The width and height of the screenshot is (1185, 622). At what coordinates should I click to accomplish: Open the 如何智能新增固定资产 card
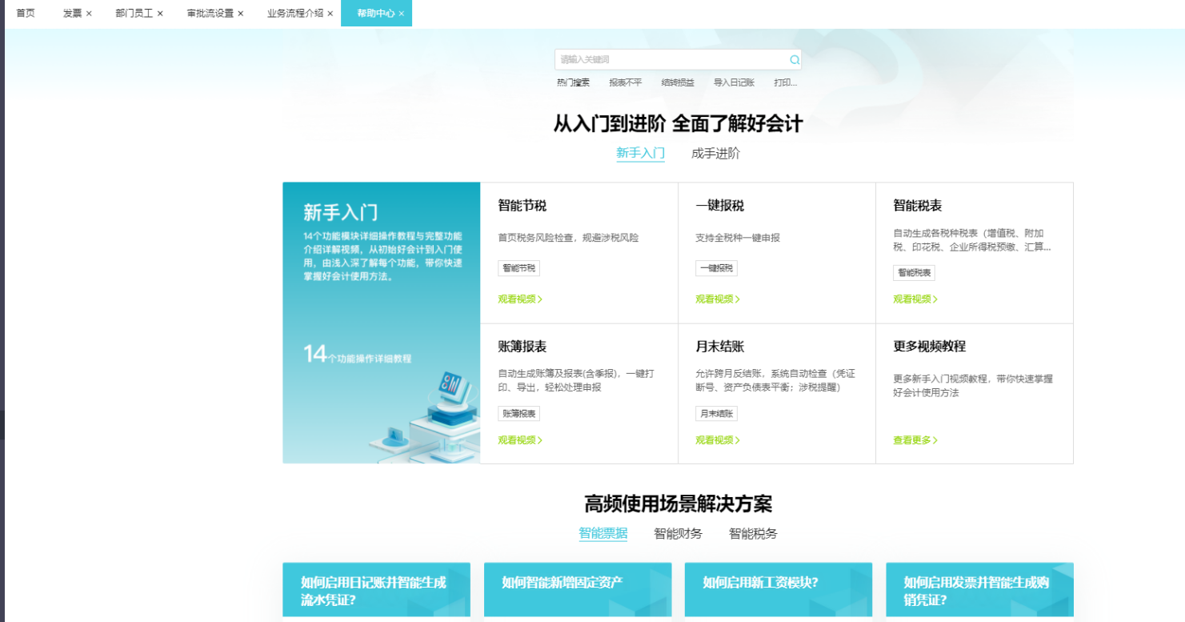tap(562, 583)
